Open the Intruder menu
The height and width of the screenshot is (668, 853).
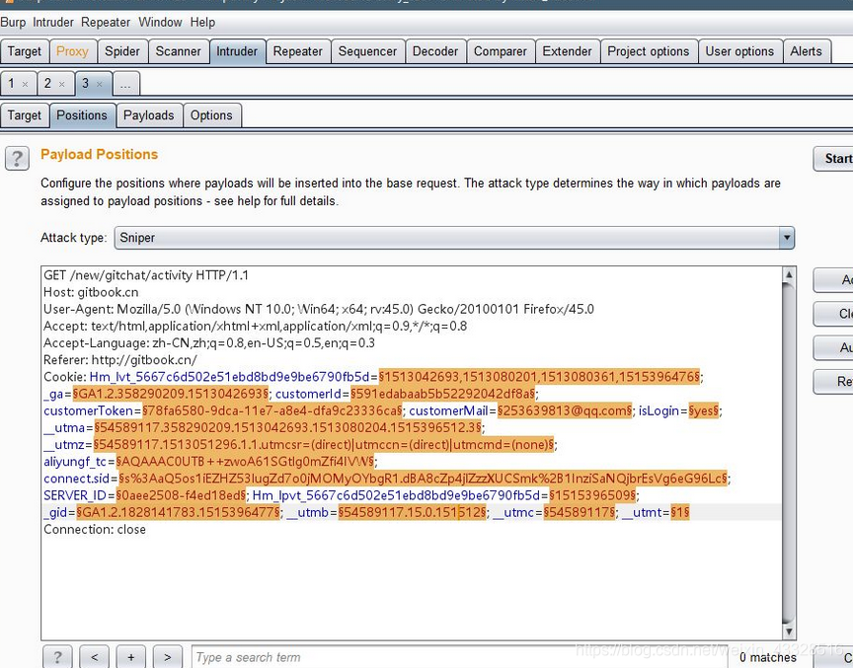pos(52,23)
